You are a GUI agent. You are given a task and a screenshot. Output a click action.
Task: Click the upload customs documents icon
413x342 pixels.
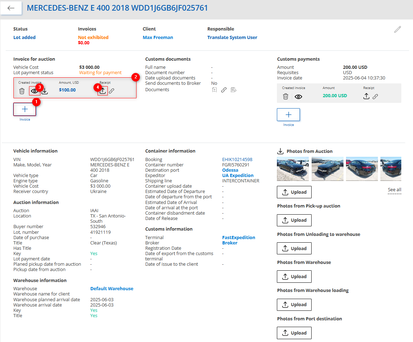coord(214,90)
